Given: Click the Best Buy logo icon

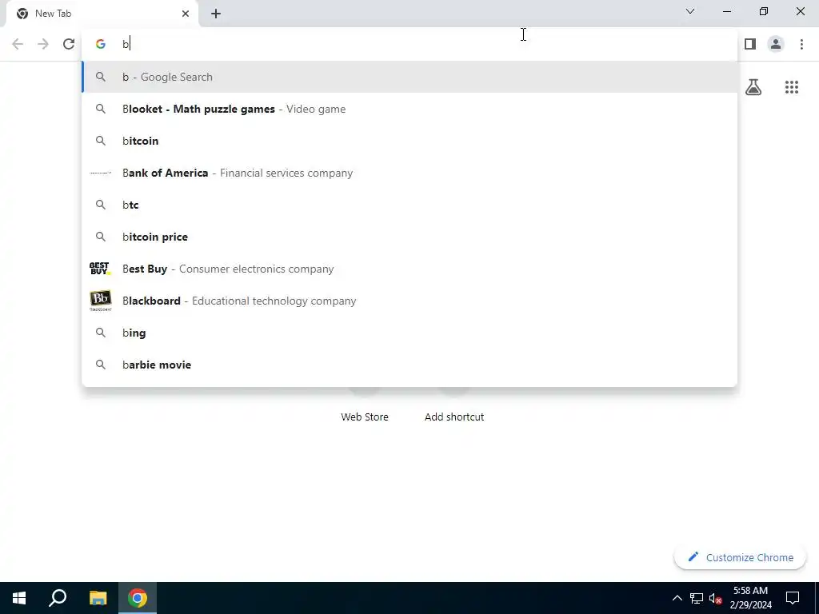Looking at the screenshot, I should tap(100, 269).
